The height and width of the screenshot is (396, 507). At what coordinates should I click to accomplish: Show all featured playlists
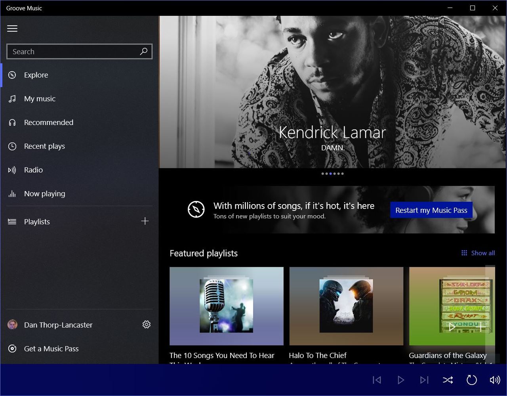click(483, 253)
